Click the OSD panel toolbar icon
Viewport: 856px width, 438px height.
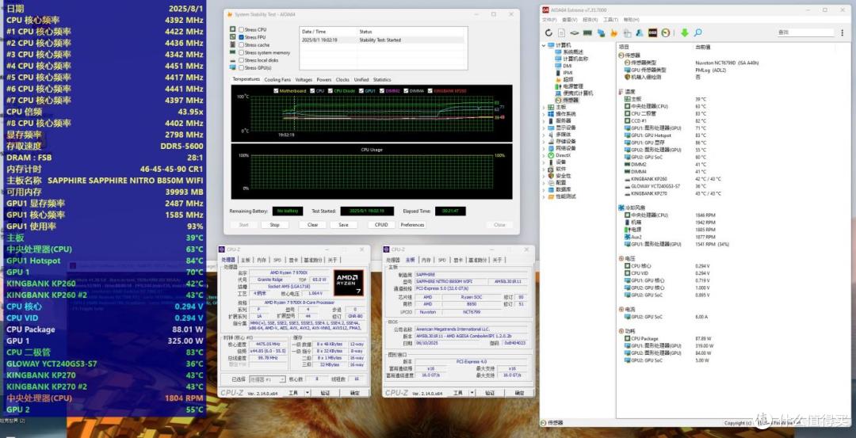coord(652,32)
